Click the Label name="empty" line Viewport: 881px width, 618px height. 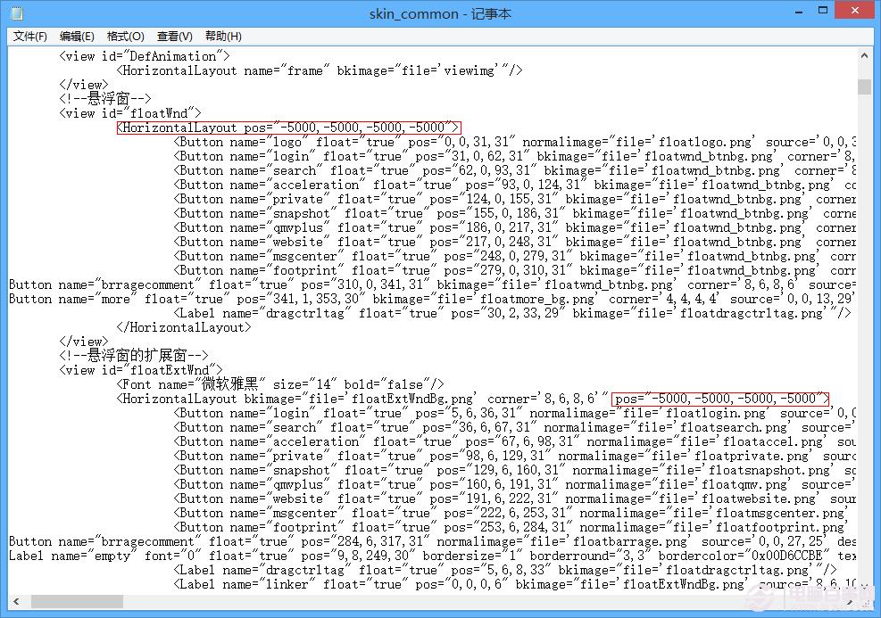point(433,556)
